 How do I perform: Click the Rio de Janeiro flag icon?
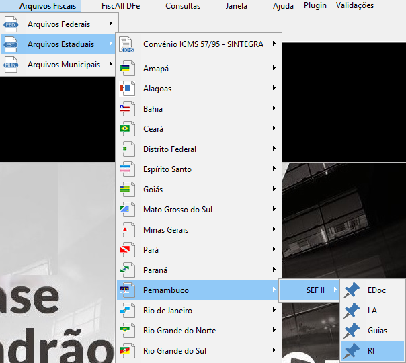tap(127, 311)
